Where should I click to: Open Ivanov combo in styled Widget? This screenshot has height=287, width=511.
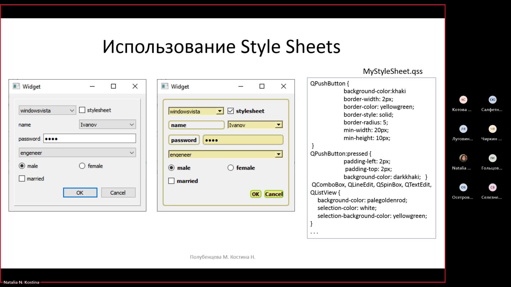click(255, 125)
